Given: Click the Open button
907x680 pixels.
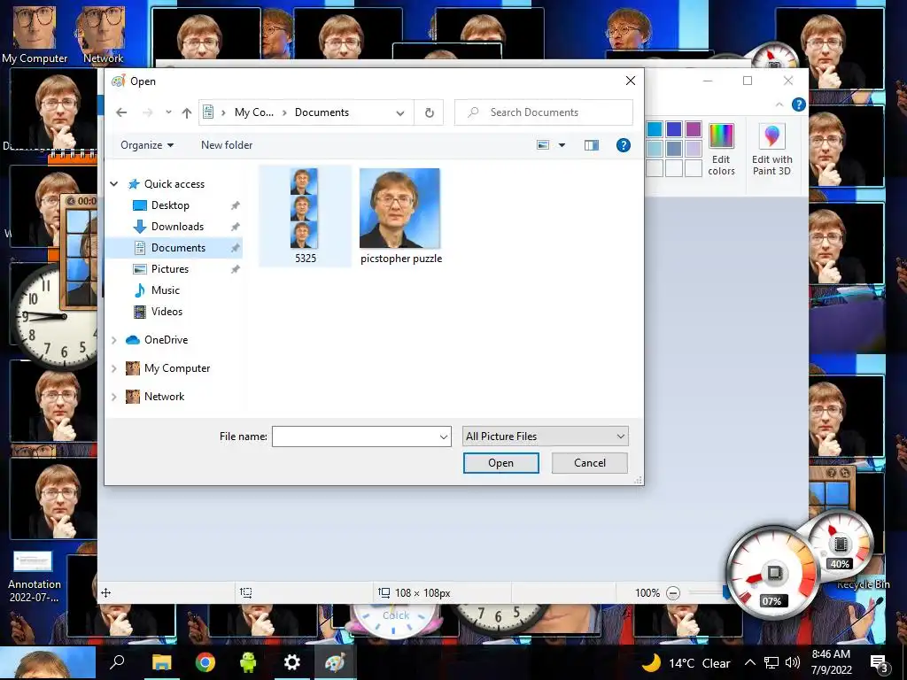Looking at the screenshot, I should tap(501, 462).
